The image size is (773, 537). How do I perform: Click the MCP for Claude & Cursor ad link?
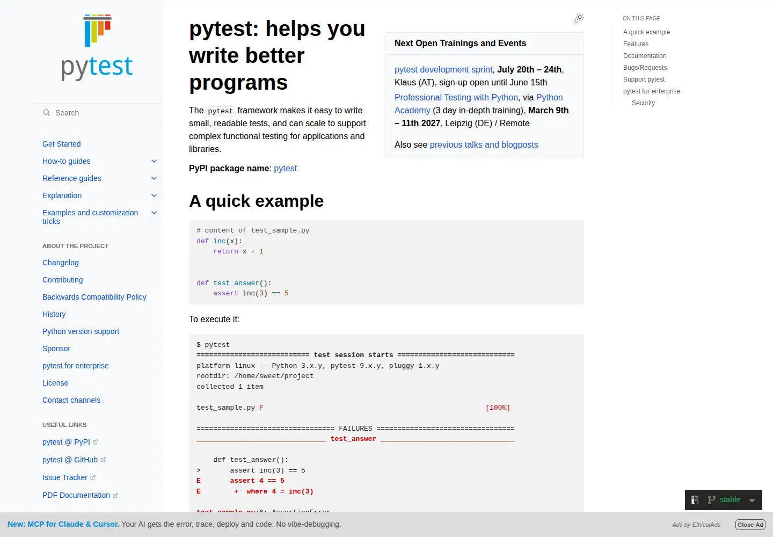pos(63,524)
